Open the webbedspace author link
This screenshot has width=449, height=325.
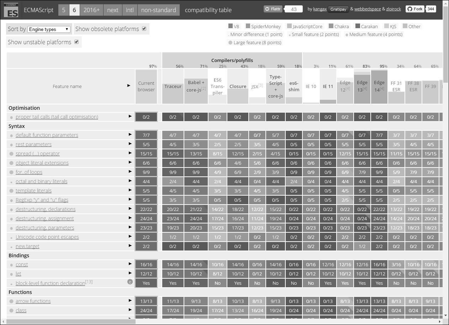[368, 9]
